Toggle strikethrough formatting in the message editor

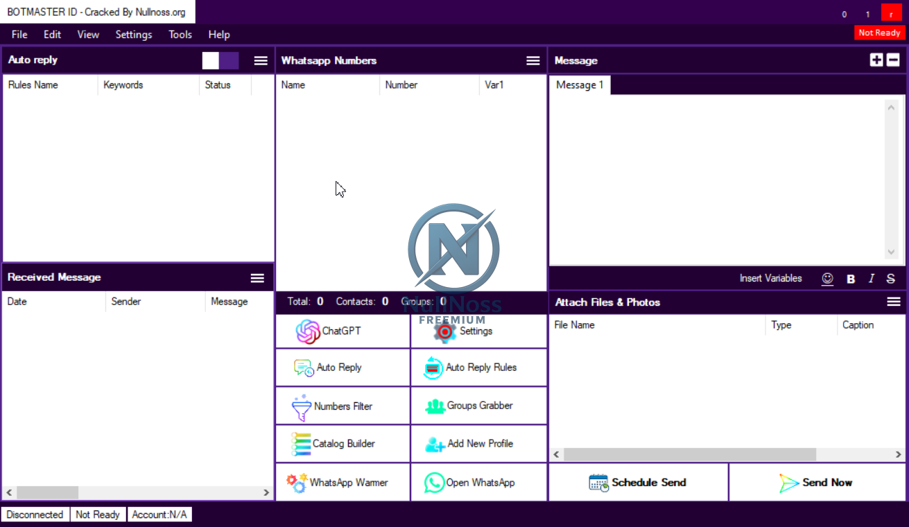click(x=890, y=278)
